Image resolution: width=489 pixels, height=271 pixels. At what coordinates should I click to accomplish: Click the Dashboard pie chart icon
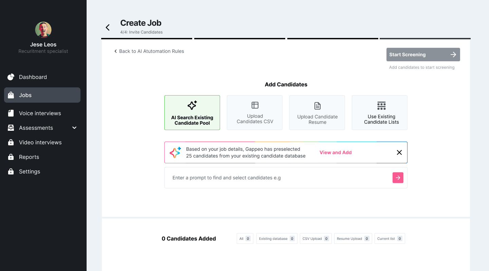pyautogui.click(x=11, y=77)
